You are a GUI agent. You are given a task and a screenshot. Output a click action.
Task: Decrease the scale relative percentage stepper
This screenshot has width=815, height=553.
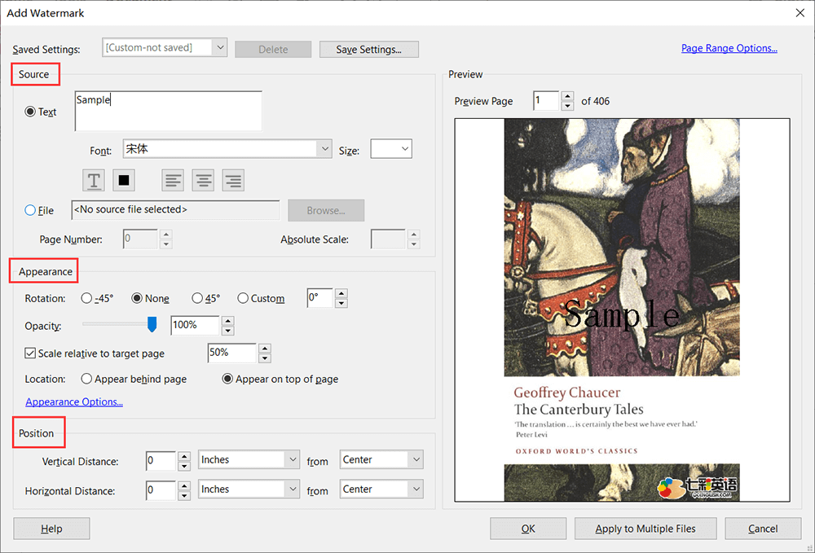(264, 358)
